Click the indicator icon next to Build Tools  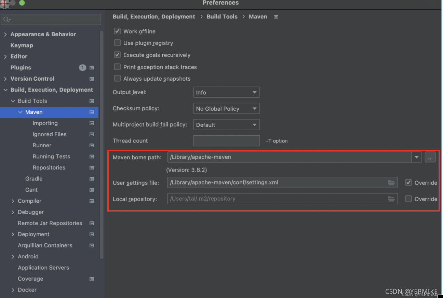coord(92,101)
